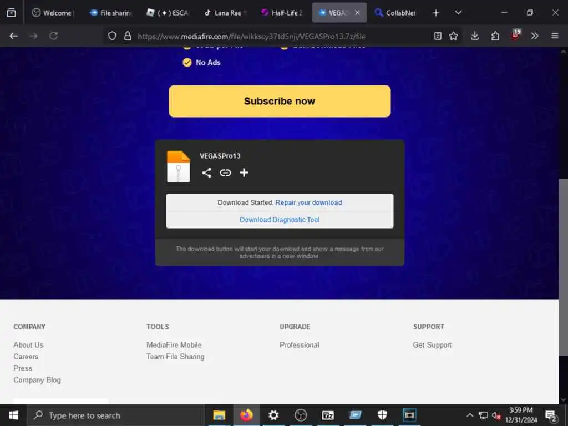Reload the page with refresh icon

coord(54,36)
